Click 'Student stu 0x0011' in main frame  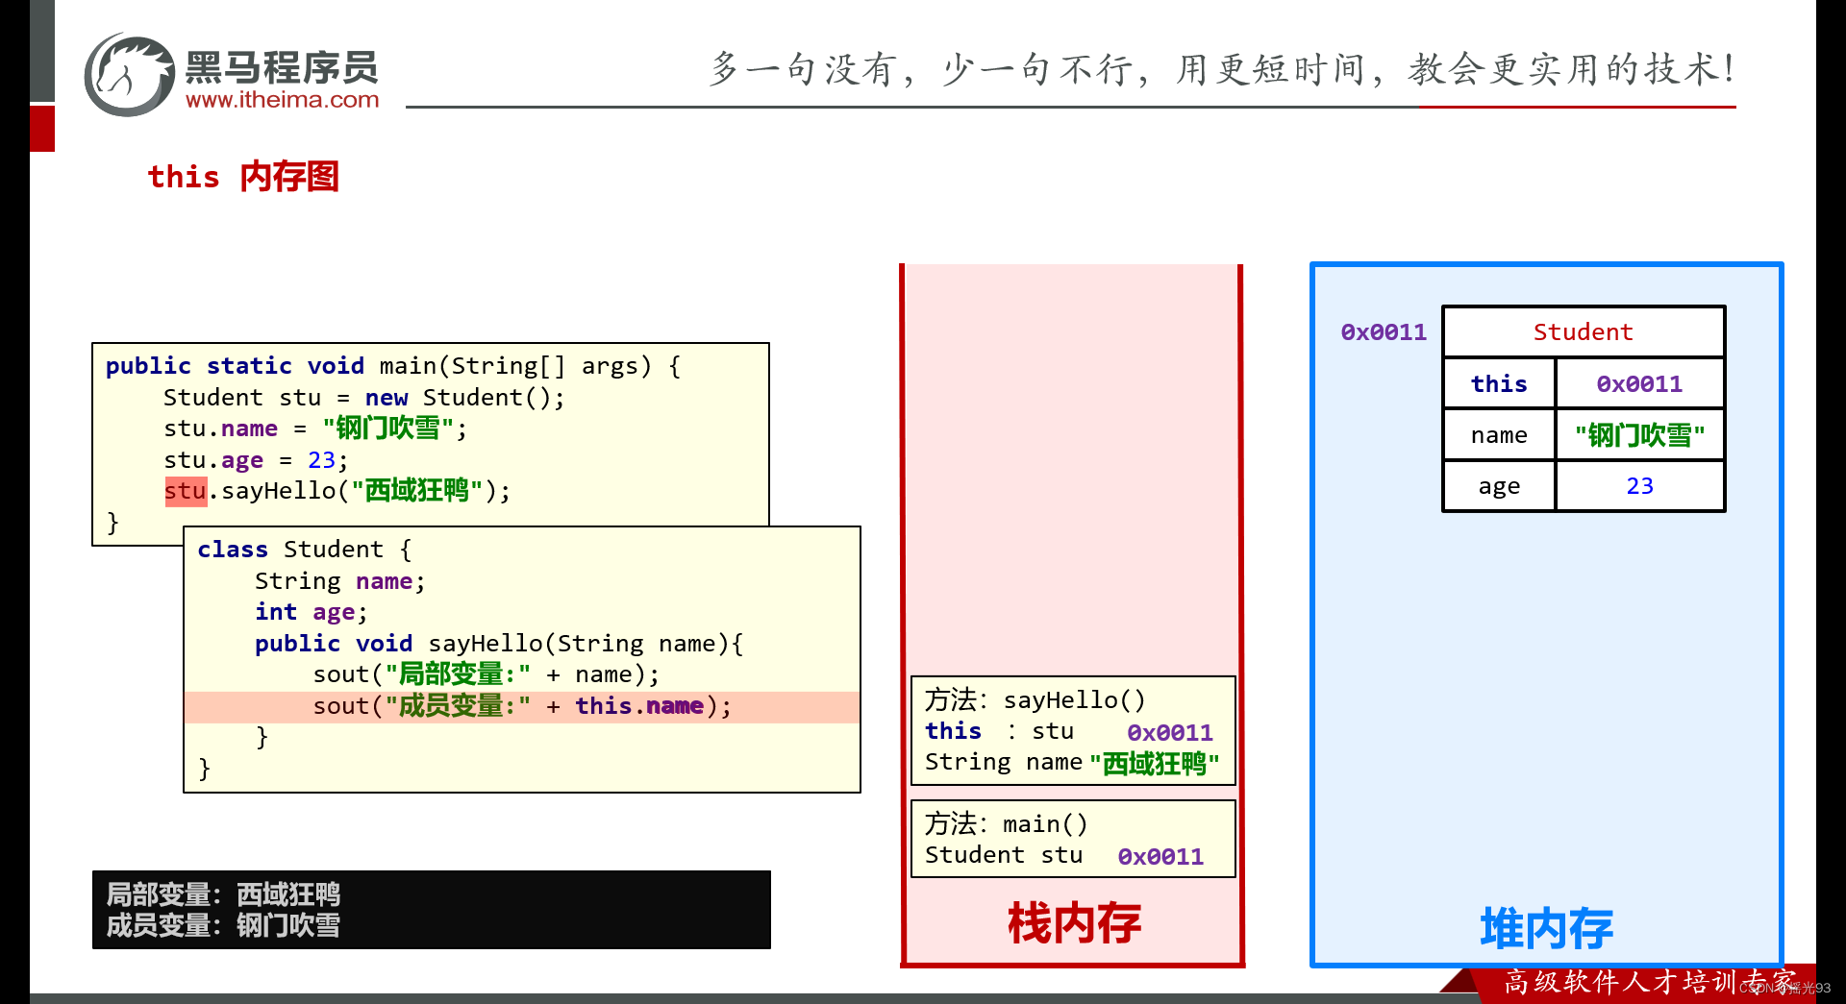coord(1064,856)
